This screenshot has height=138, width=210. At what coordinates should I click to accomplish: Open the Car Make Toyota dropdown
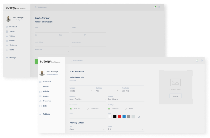point(81,91)
